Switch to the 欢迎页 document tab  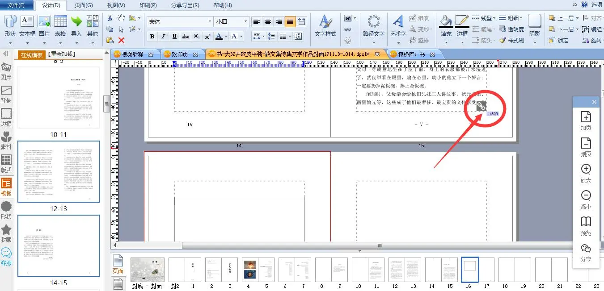(178, 54)
